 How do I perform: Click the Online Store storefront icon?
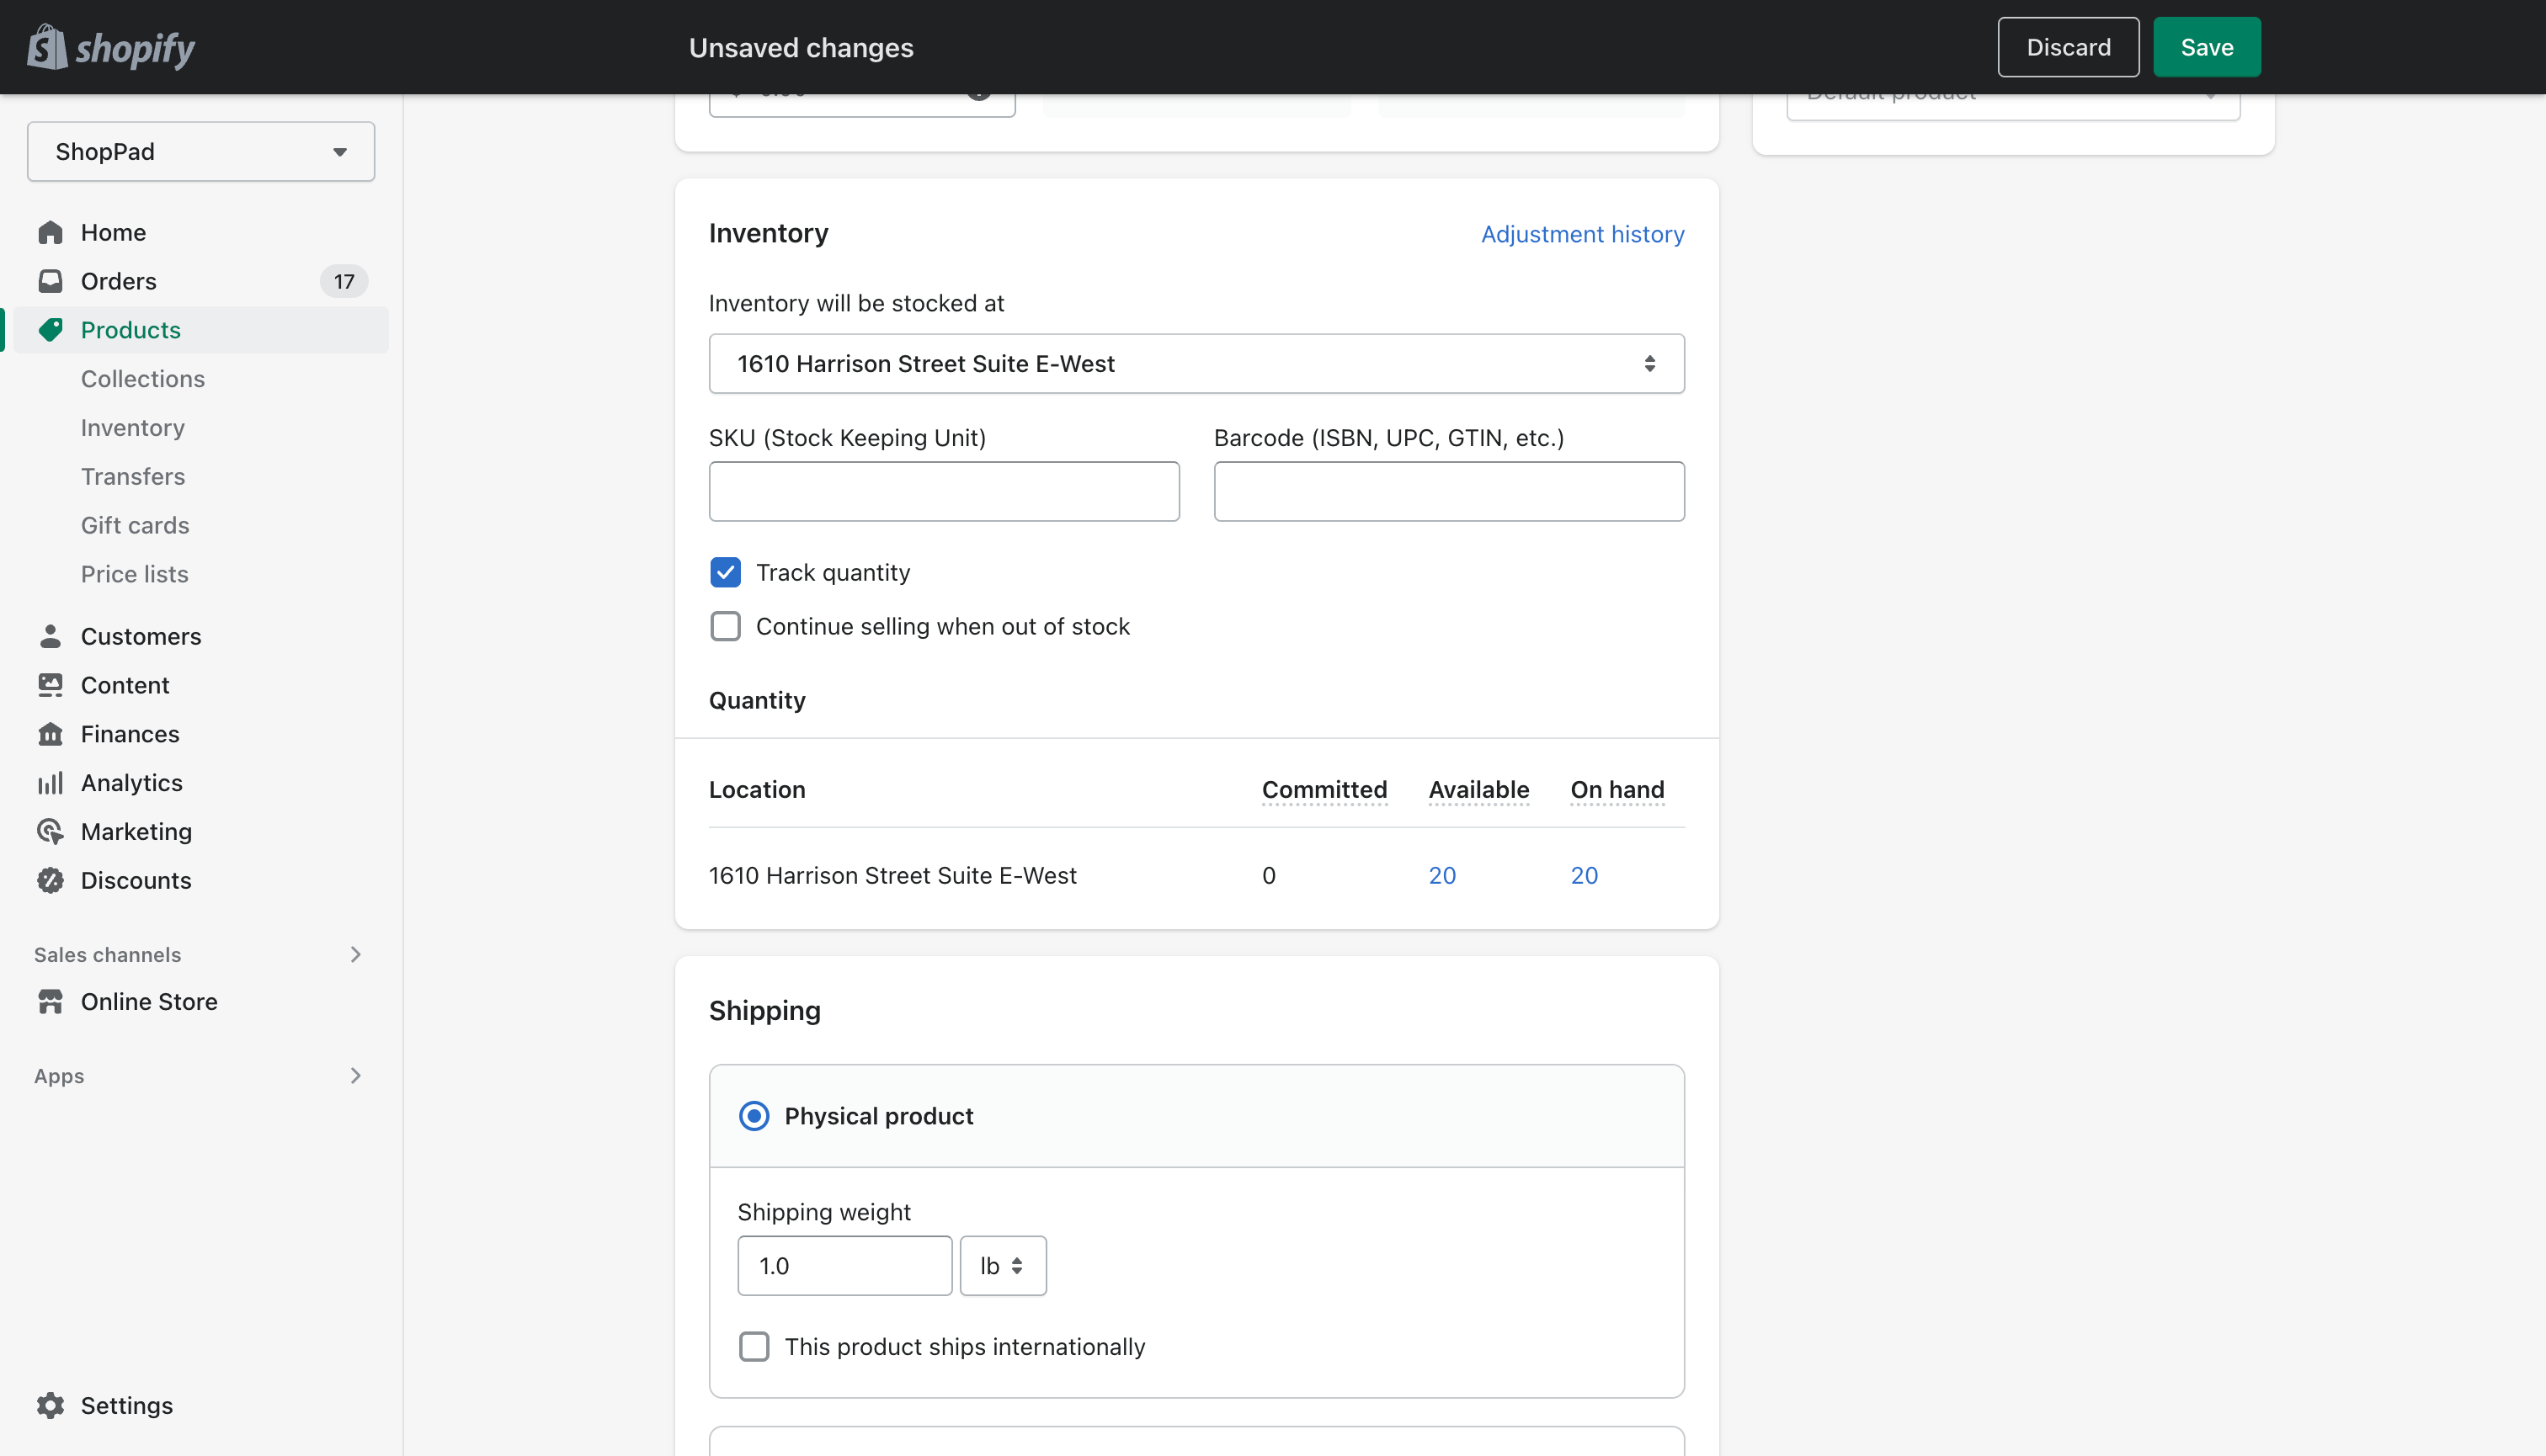tap(50, 1002)
